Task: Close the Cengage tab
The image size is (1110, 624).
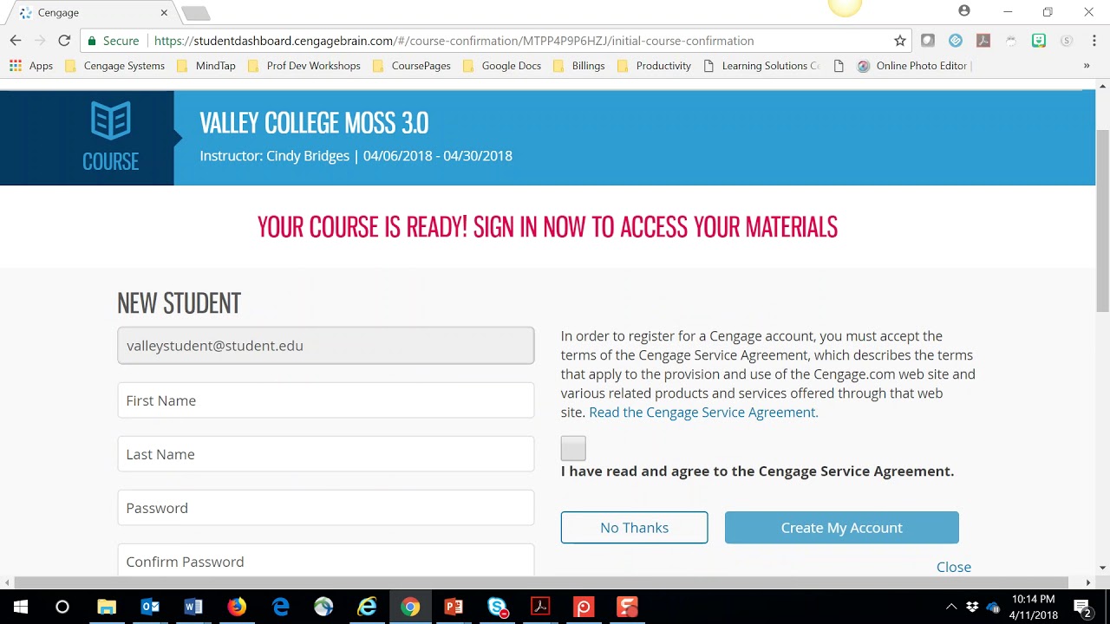Action: point(164,13)
